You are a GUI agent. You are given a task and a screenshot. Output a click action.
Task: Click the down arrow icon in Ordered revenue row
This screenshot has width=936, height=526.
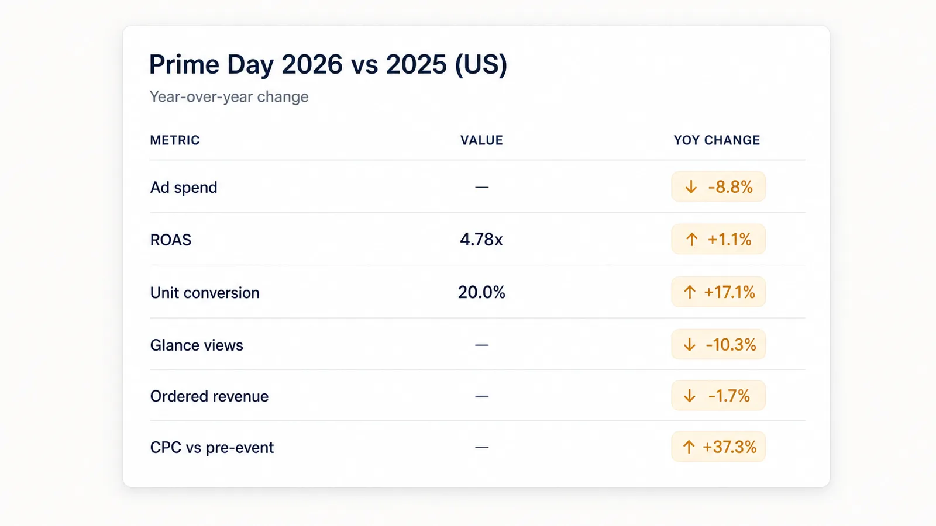[x=690, y=396]
